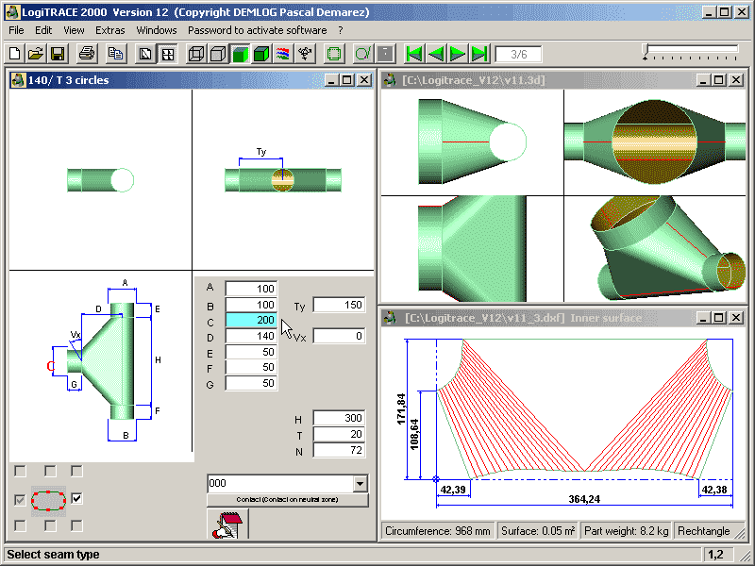Go to next step with green arrow
This screenshot has height=566, width=755.
click(x=458, y=54)
